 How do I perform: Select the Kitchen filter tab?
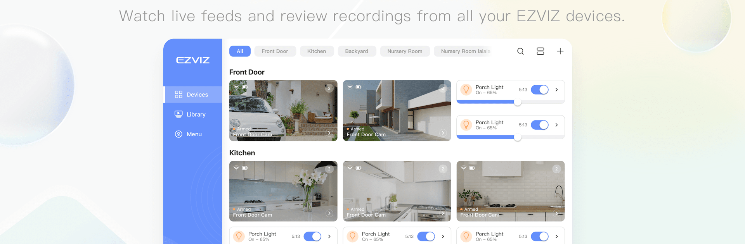[317, 51]
